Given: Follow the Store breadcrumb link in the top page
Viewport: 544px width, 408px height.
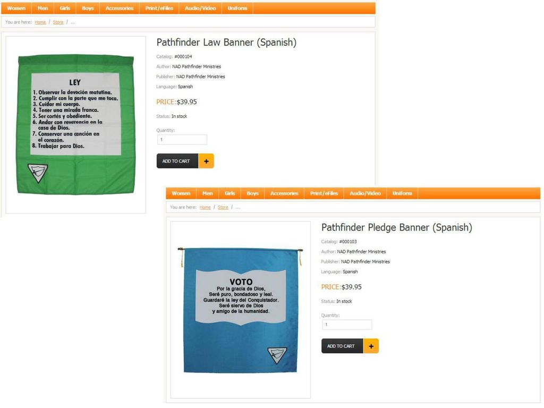Looking at the screenshot, I should (58, 22).
